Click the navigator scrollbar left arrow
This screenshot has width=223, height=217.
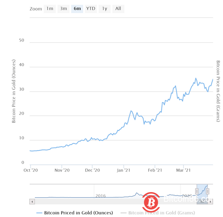tap(32, 201)
